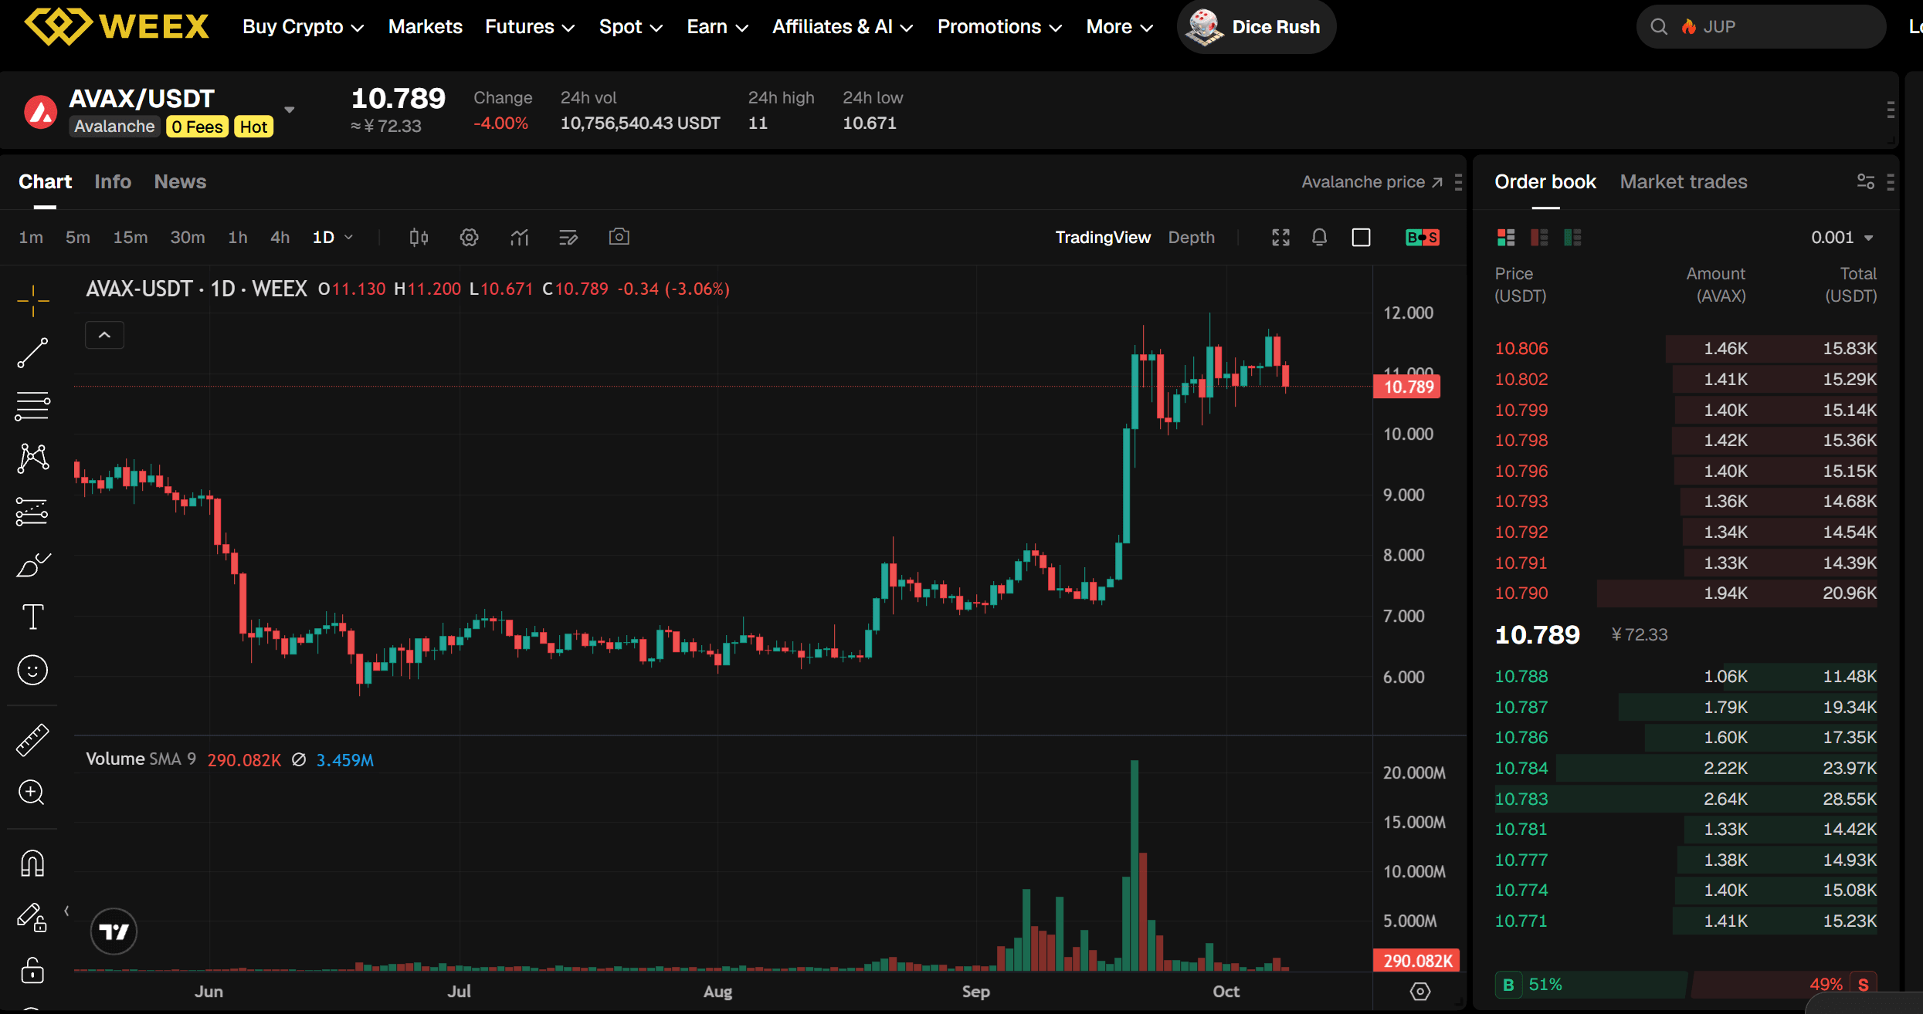Screen dimensions: 1923x1014
Task: Toggle magnet mode for drawings
Action: point(32,864)
